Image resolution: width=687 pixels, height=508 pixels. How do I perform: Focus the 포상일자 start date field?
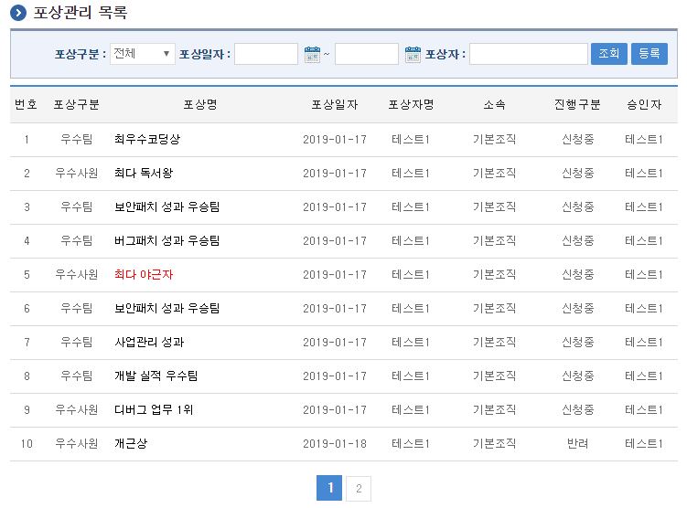(266, 54)
